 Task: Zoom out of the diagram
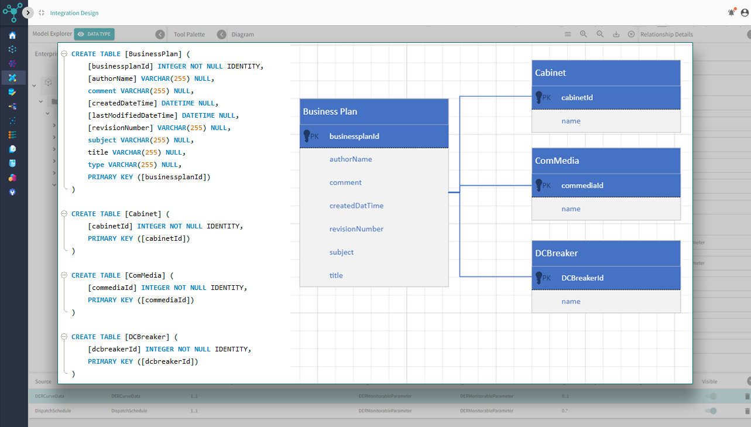click(600, 34)
